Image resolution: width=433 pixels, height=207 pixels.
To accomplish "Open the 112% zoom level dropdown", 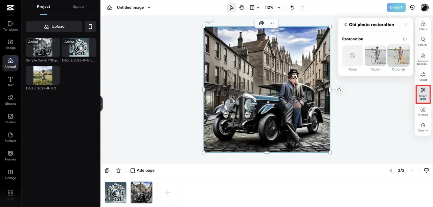I will click(273, 7).
